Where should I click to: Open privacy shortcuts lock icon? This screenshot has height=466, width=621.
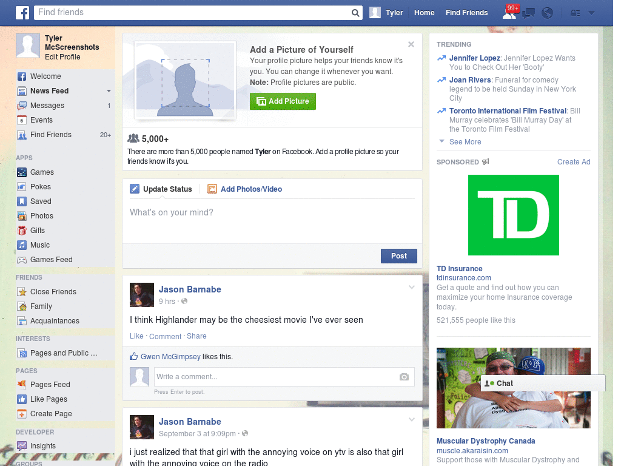575,13
